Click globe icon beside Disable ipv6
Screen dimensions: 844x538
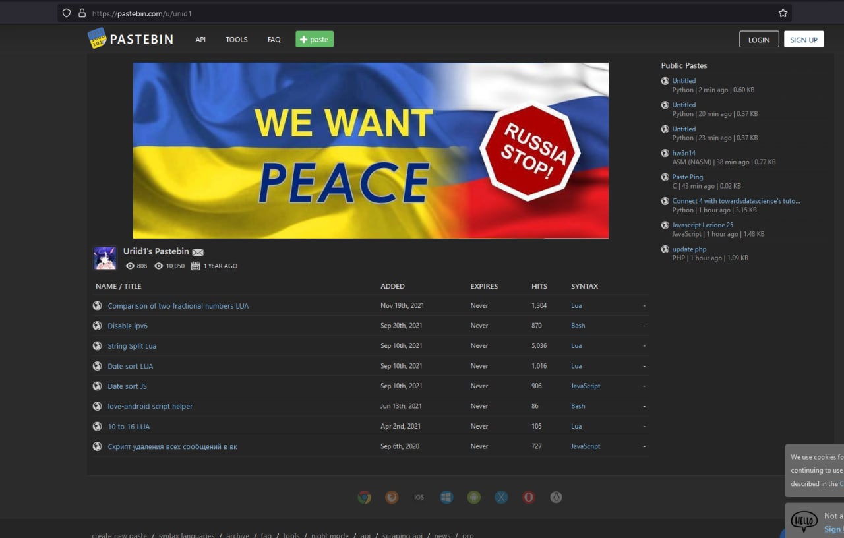coord(98,326)
